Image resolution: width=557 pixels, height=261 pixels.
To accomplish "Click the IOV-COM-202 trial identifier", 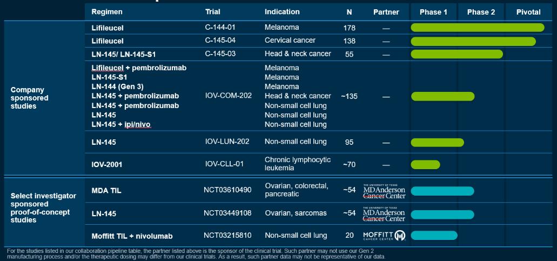I will (x=229, y=96).
